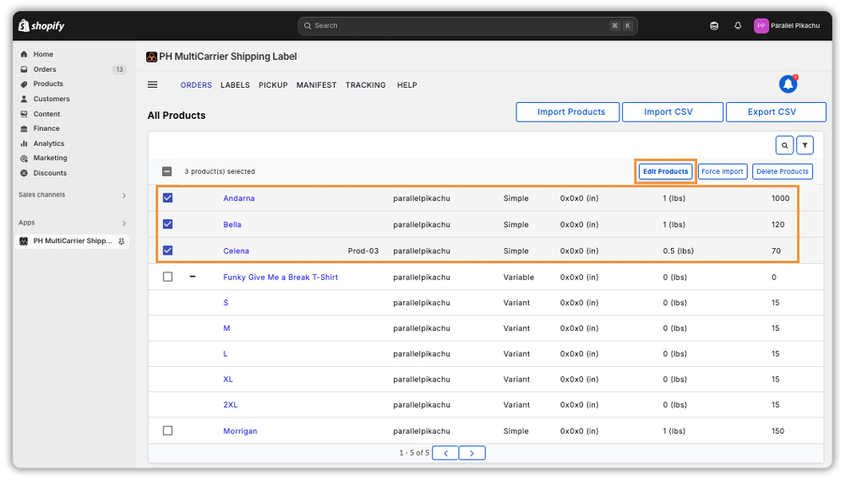Check the Funky Give Me a Break T-Shirt checkbox

(167, 277)
